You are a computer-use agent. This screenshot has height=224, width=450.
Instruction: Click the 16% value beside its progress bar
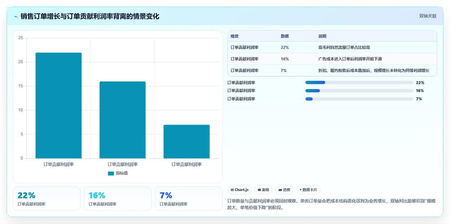pos(420,91)
